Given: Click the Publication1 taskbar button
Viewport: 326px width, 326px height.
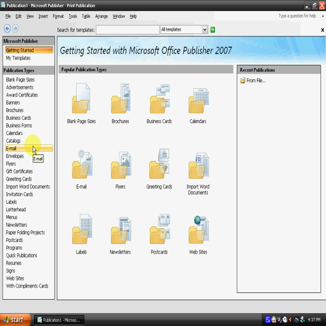Looking at the screenshot, I should click(x=59, y=320).
